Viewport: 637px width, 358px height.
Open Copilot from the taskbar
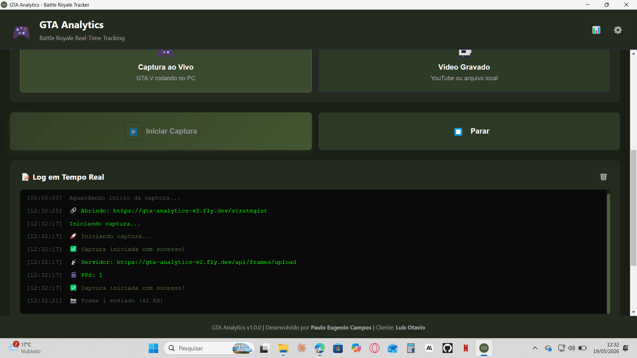(x=356, y=348)
